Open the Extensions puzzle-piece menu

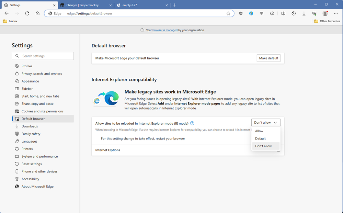[272, 13]
